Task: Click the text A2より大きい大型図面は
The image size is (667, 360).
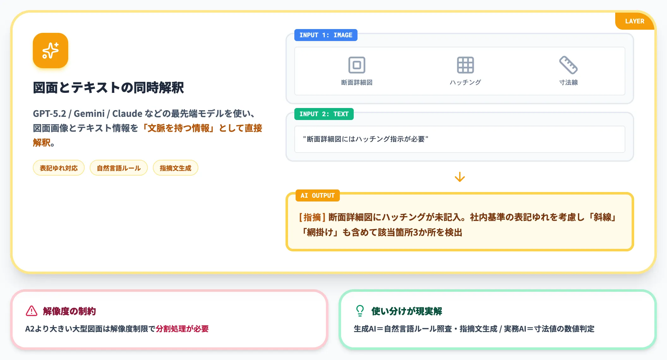Action: pyautogui.click(x=67, y=329)
